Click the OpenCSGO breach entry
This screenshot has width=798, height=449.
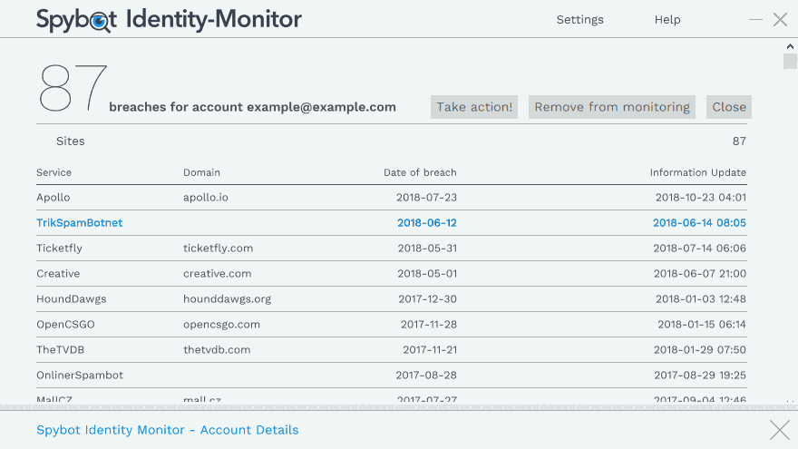(65, 325)
